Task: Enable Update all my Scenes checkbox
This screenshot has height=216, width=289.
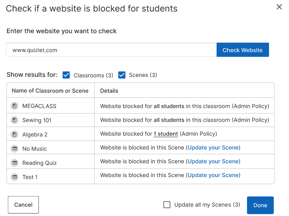Action: pyautogui.click(x=167, y=205)
